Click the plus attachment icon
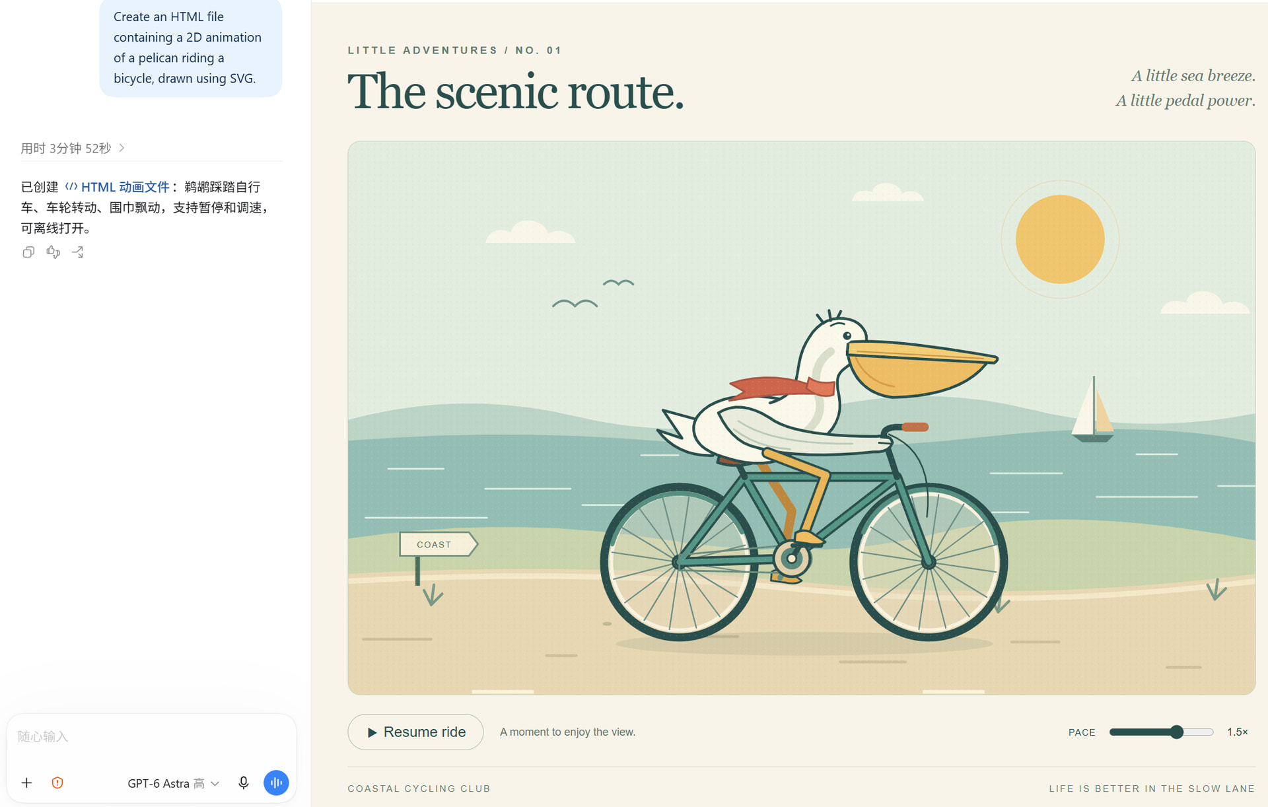The image size is (1268, 807). tap(26, 783)
